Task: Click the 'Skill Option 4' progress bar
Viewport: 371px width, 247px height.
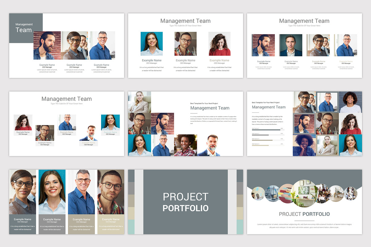Action: (x=268, y=145)
